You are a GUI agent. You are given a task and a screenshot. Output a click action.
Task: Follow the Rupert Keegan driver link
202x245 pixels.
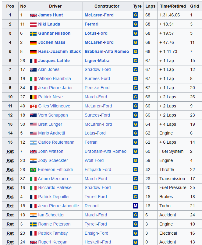[53, 242]
